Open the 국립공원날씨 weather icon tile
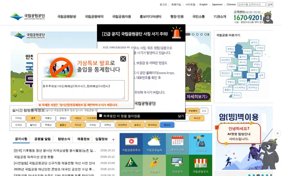The height and width of the screenshot is (176, 282). pyautogui.click(x=154, y=144)
